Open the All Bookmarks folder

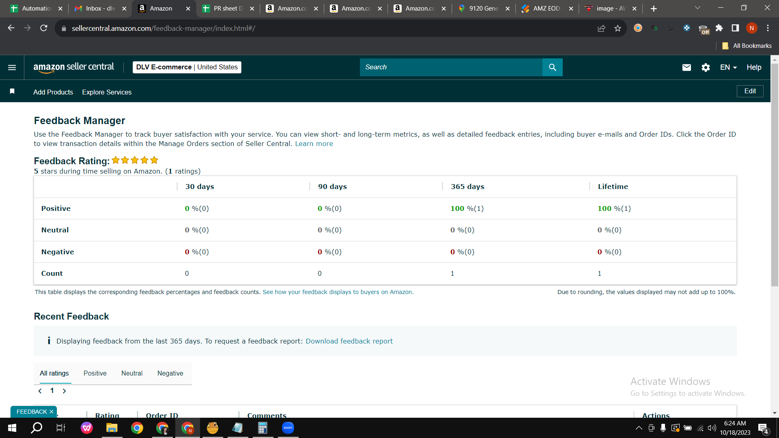[747, 46]
